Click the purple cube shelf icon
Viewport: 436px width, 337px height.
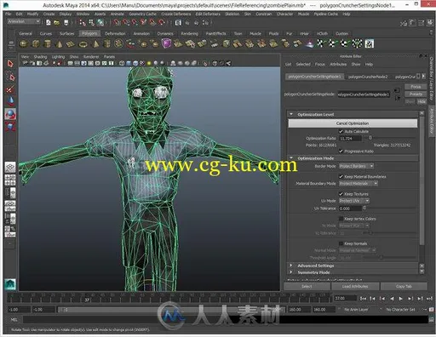166,43
